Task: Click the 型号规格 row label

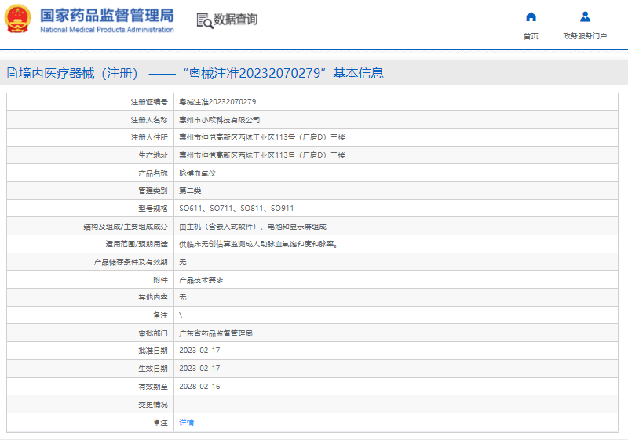Action: 153,209
